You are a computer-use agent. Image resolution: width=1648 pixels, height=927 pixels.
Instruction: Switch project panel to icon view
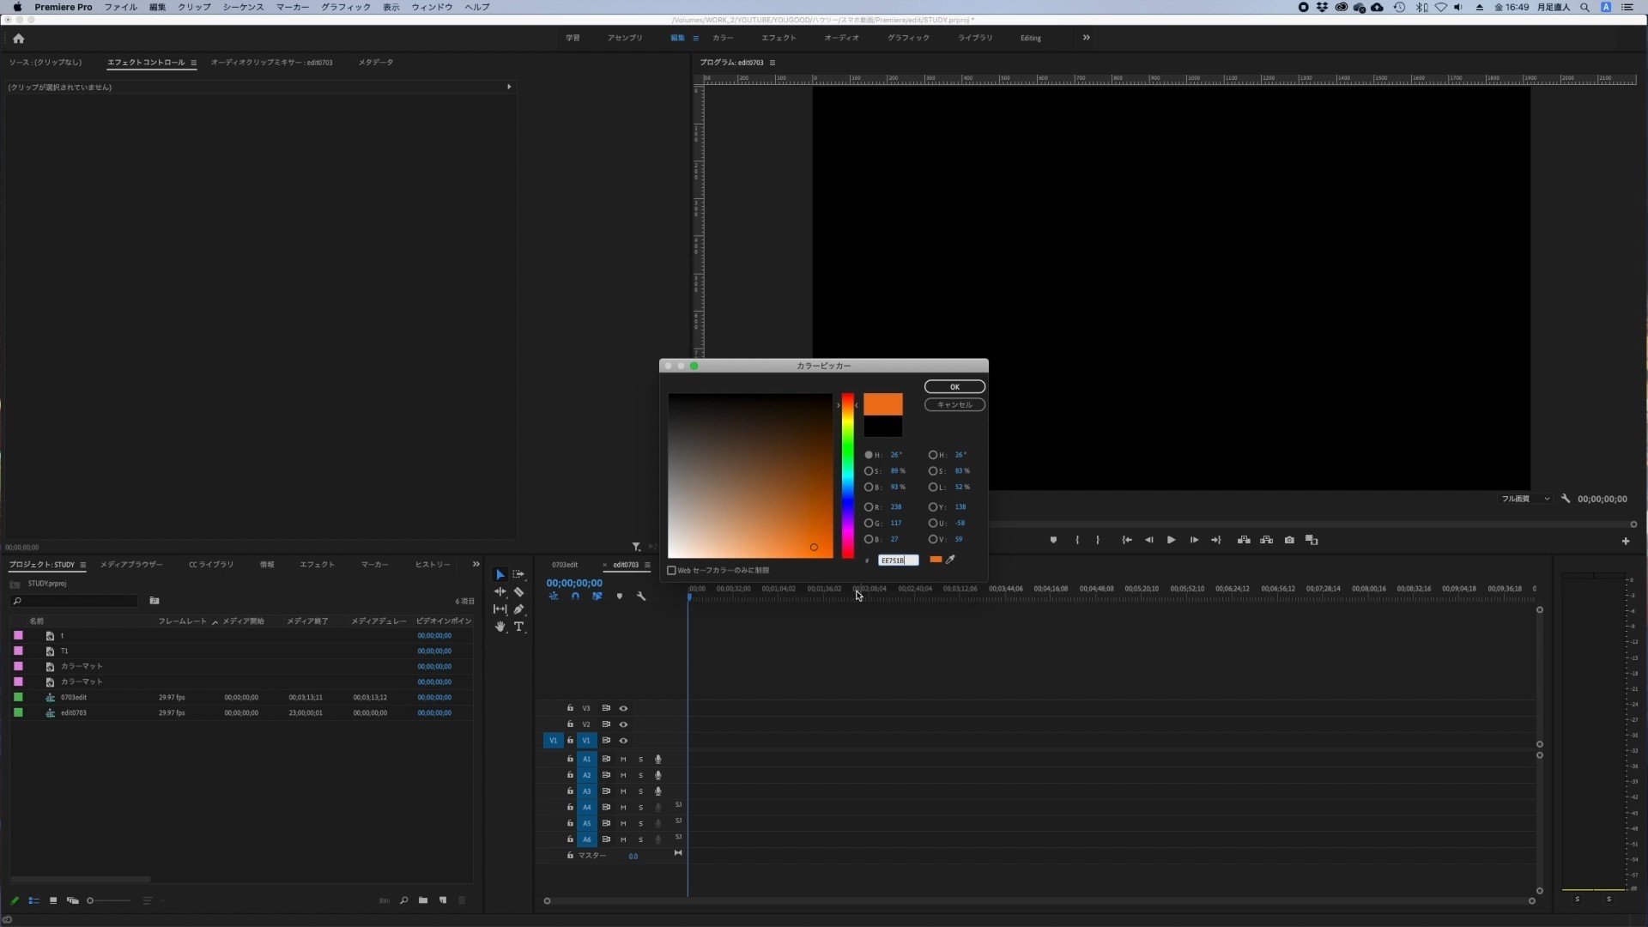53,901
